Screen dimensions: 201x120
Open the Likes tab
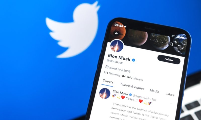click(170, 94)
